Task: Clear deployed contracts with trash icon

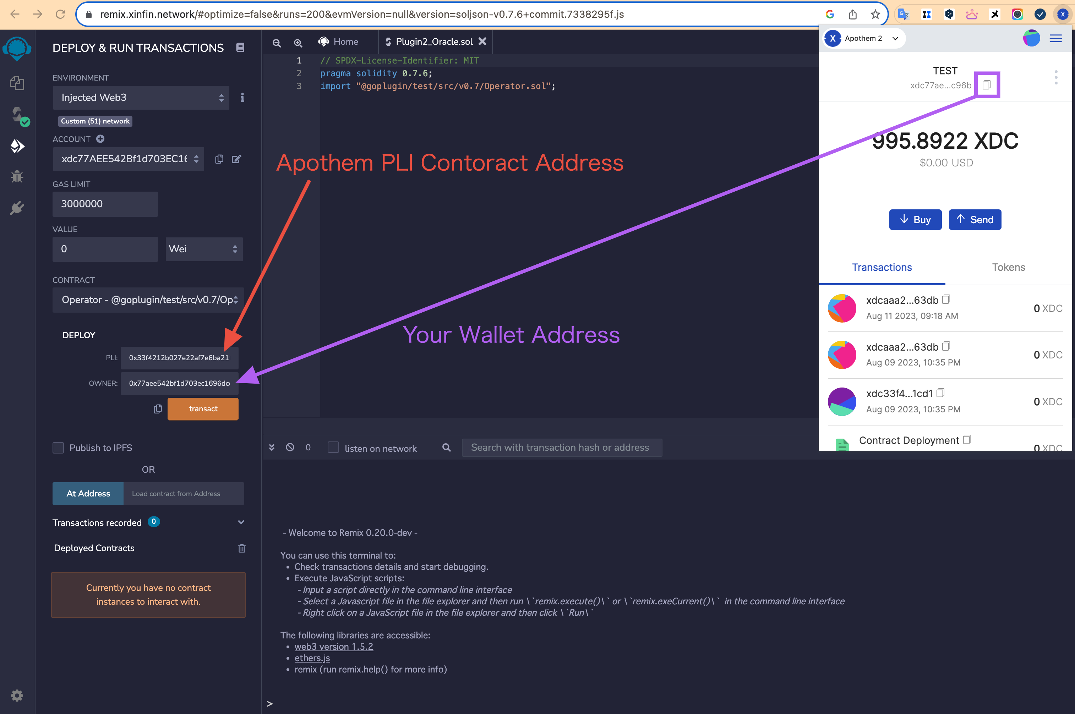Action: coord(242,548)
